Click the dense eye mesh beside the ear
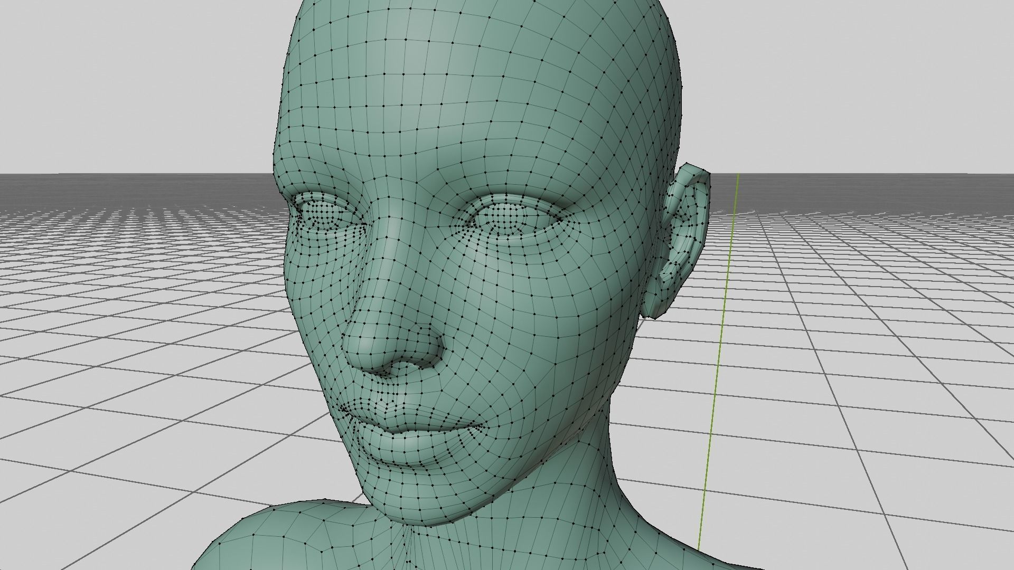Screen dimensions: 1014x570 pos(510,217)
